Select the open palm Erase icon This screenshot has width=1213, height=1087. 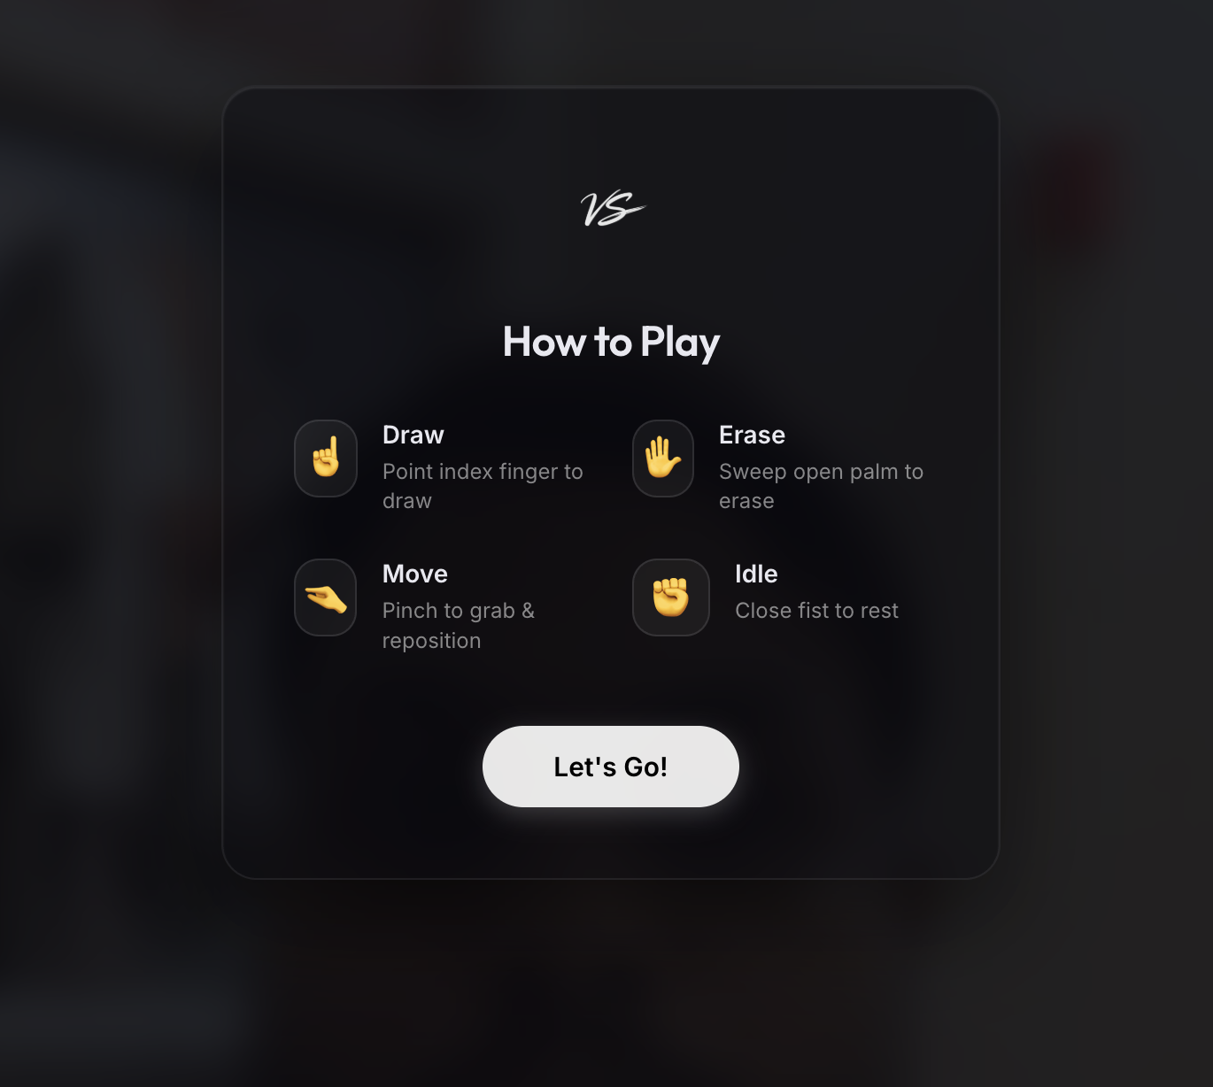[663, 459]
